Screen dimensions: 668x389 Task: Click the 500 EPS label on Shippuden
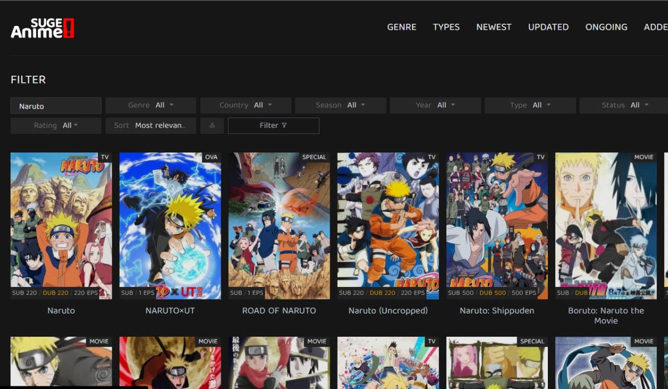(x=523, y=293)
